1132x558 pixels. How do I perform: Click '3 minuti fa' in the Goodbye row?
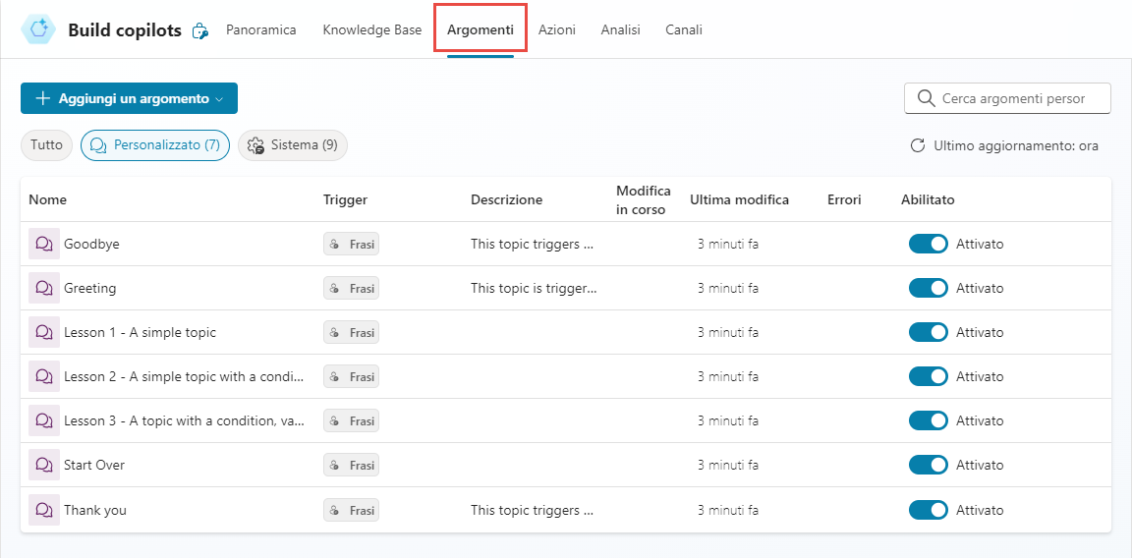[728, 244]
